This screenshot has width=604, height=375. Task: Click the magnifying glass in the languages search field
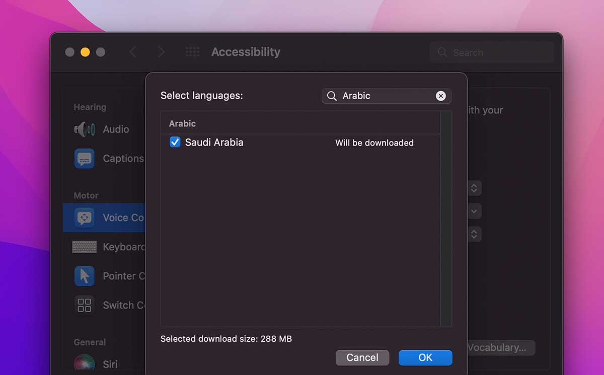[x=333, y=96]
